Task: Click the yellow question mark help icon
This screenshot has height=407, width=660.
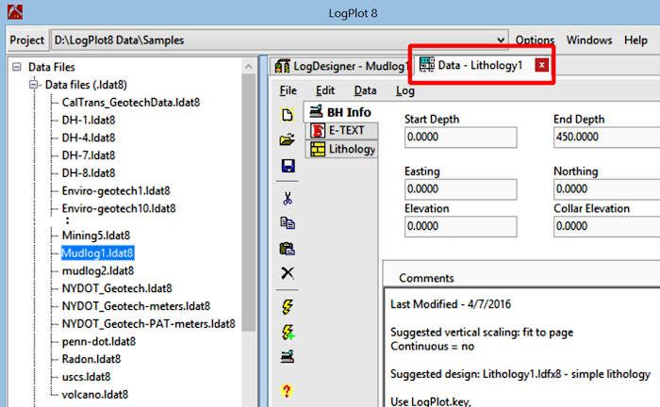Action: [x=288, y=390]
